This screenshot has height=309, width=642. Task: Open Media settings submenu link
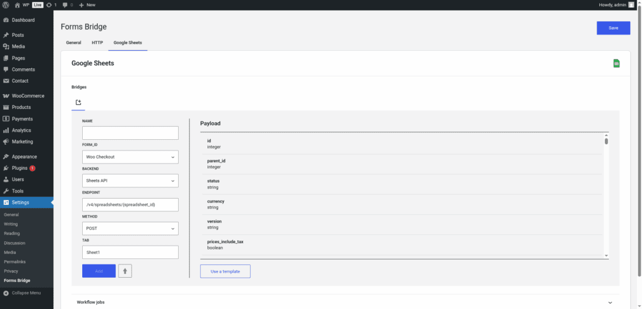point(10,252)
